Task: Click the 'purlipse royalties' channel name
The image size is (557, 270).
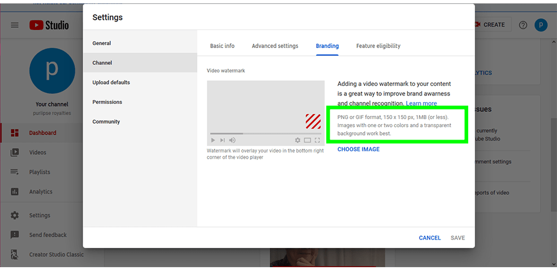Action: [x=52, y=113]
